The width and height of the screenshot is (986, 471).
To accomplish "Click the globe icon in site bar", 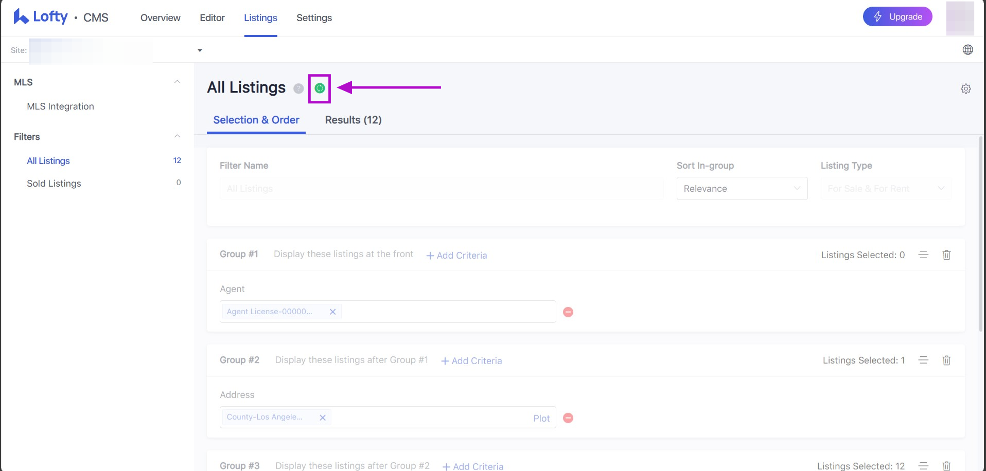I will [967, 50].
